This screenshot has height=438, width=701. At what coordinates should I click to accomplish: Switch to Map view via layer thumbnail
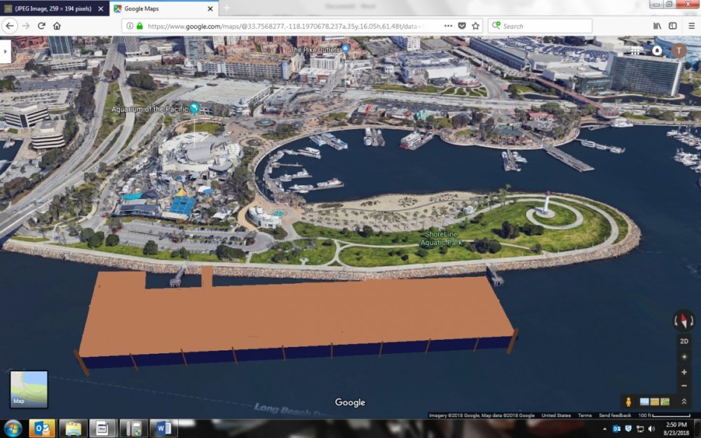pos(29,389)
